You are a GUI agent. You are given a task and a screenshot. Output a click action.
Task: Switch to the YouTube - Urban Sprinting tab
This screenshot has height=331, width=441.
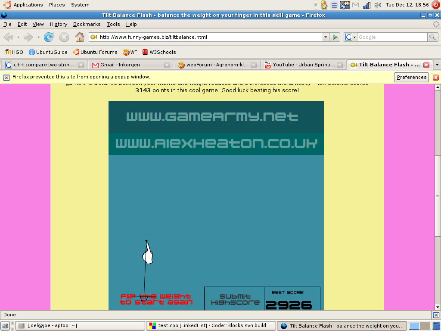point(304,65)
